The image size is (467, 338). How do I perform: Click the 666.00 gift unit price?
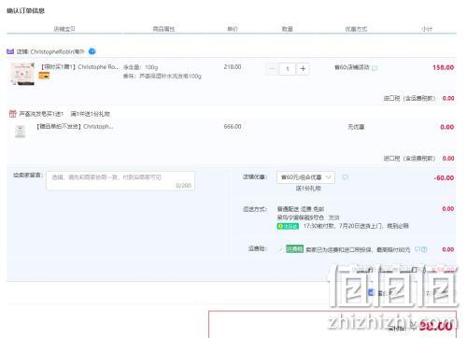[233, 127]
